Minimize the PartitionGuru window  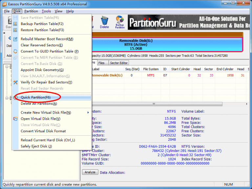coord(225,3)
